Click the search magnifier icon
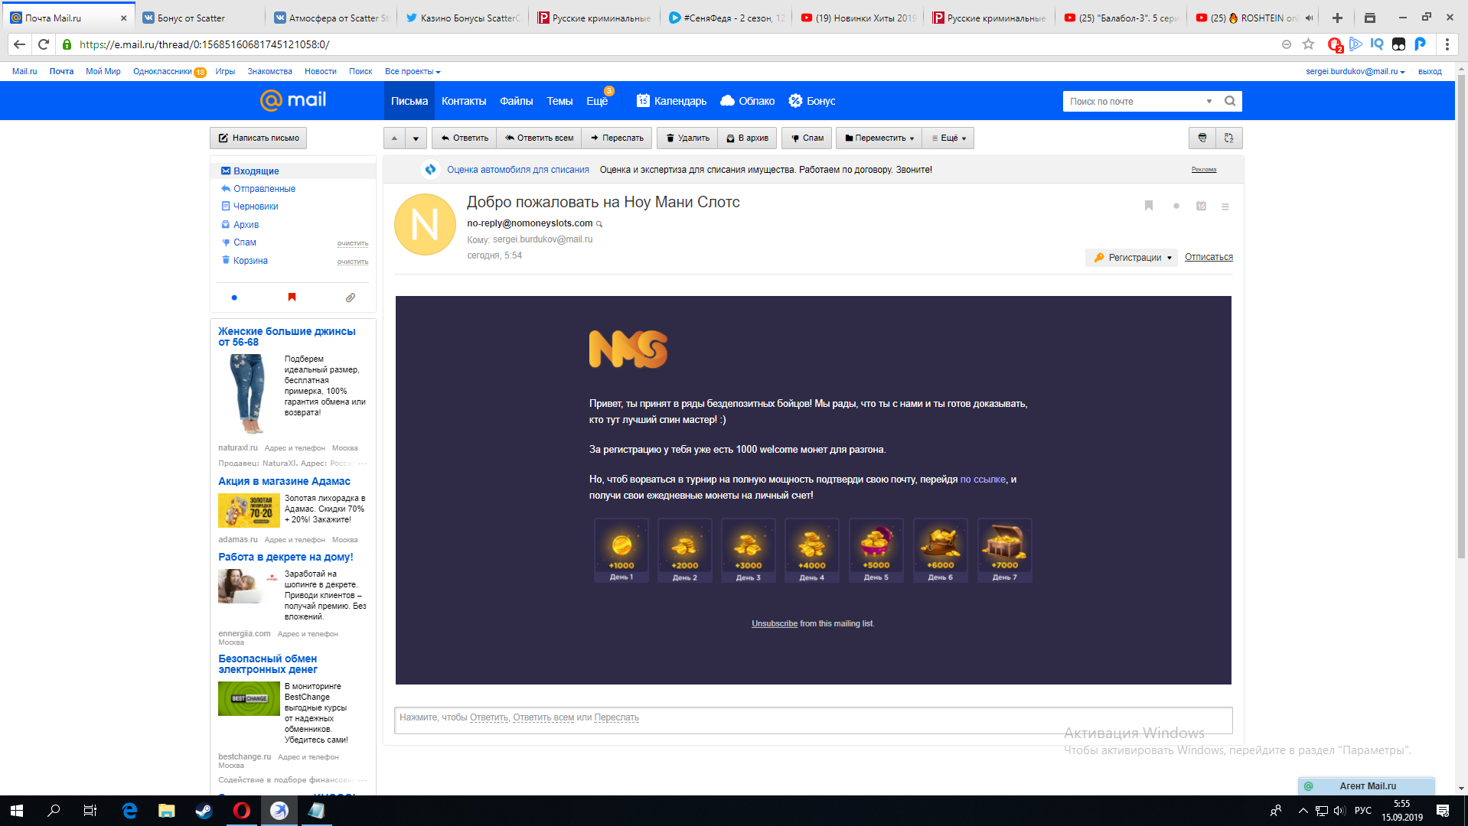1468x826 pixels. click(1229, 101)
